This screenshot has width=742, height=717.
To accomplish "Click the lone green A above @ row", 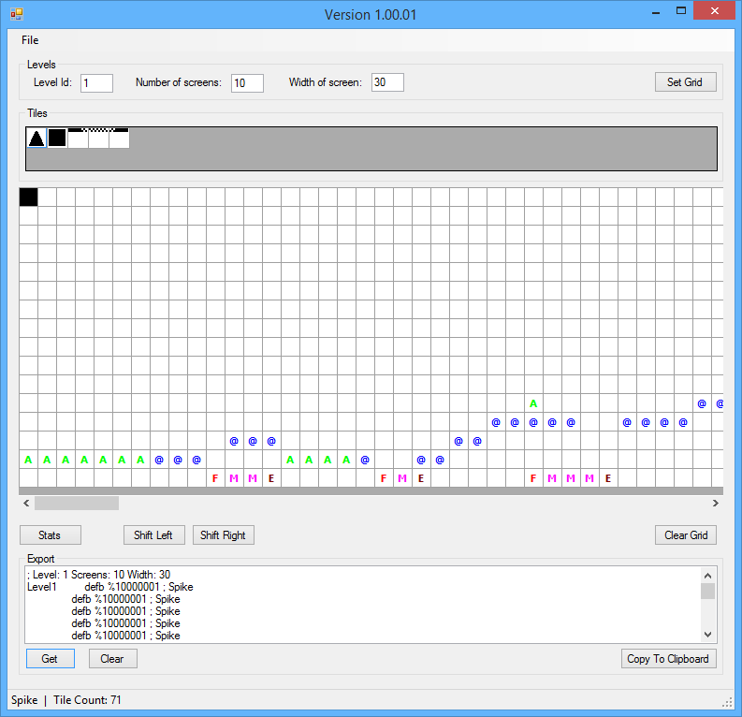I will (x=533, y=403).
